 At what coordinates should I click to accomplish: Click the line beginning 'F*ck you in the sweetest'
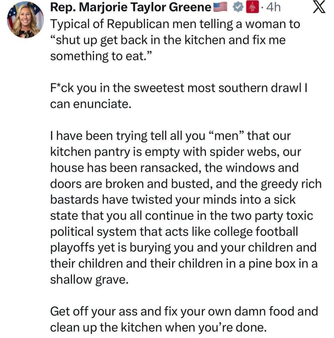pos(179,88)
